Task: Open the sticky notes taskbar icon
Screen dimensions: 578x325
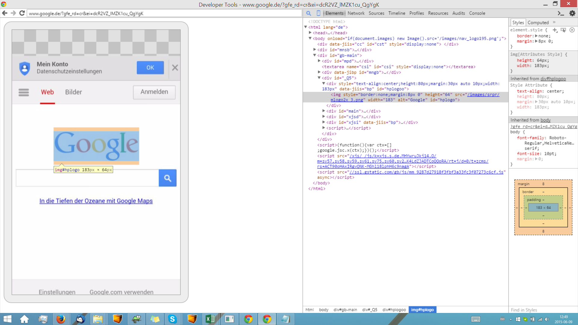Action: [155, 319]
